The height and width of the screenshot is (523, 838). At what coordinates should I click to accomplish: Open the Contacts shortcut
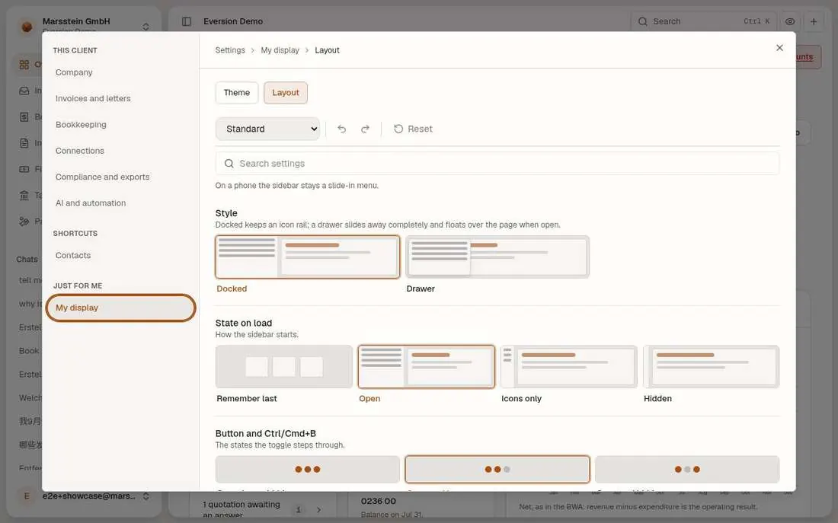click(x=121, y=255)
